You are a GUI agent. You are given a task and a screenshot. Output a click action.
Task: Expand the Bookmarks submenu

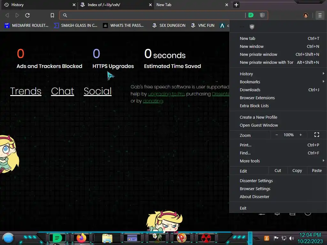pos(278,82)
